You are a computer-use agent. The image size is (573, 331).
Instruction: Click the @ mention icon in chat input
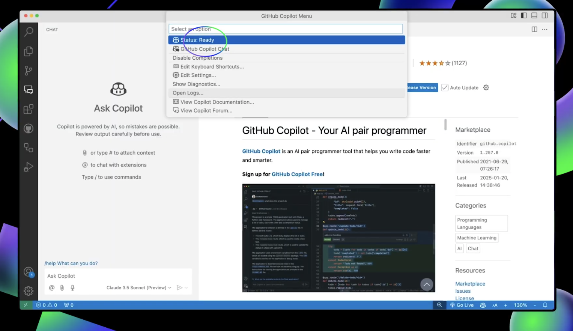click(51, 287)
